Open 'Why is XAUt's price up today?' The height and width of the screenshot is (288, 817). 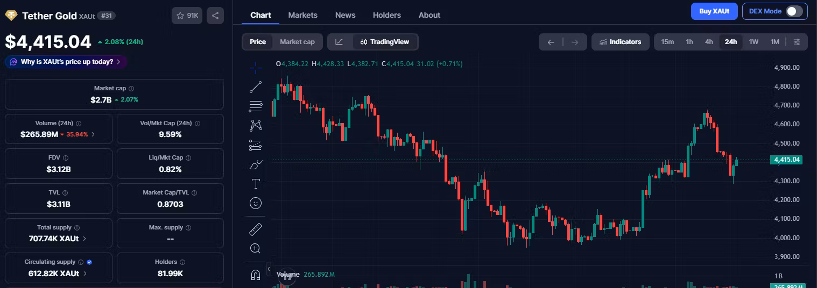click(66, 62)
